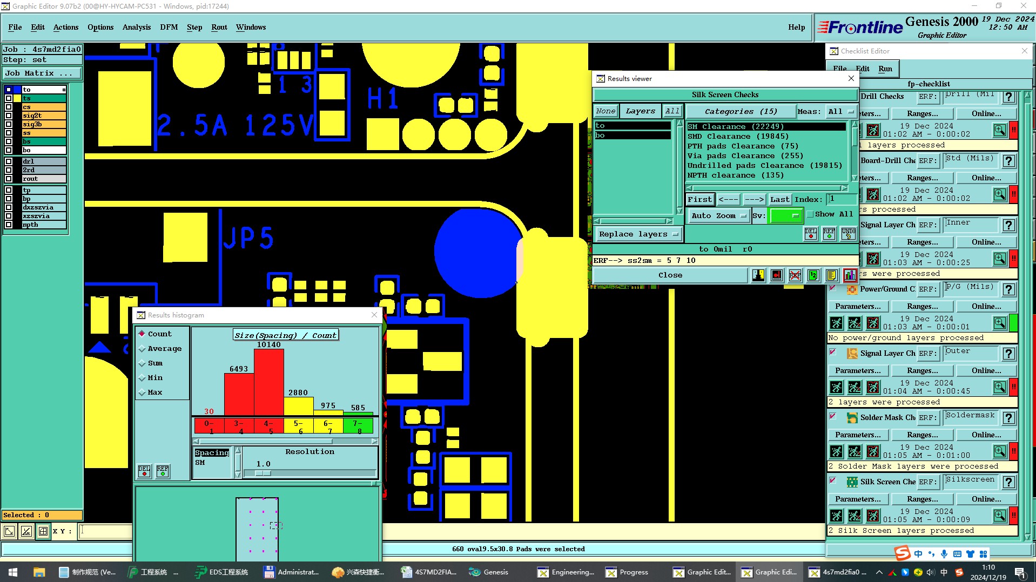Click Close in Results viewer
The image size is (1036, 582).
[670, 275]
